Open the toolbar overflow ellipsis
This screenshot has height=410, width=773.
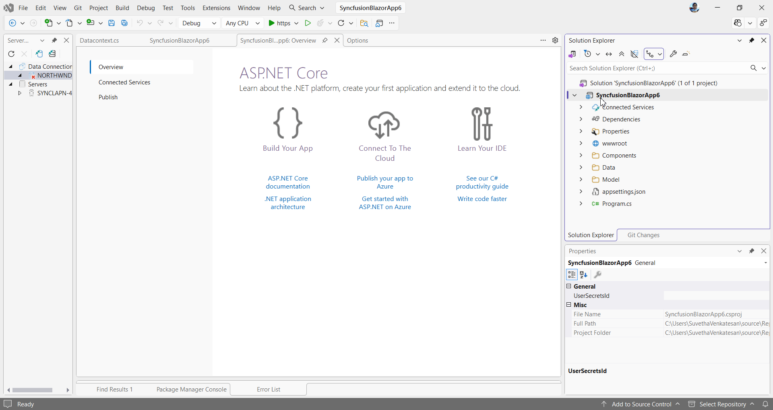pos(392,23)
